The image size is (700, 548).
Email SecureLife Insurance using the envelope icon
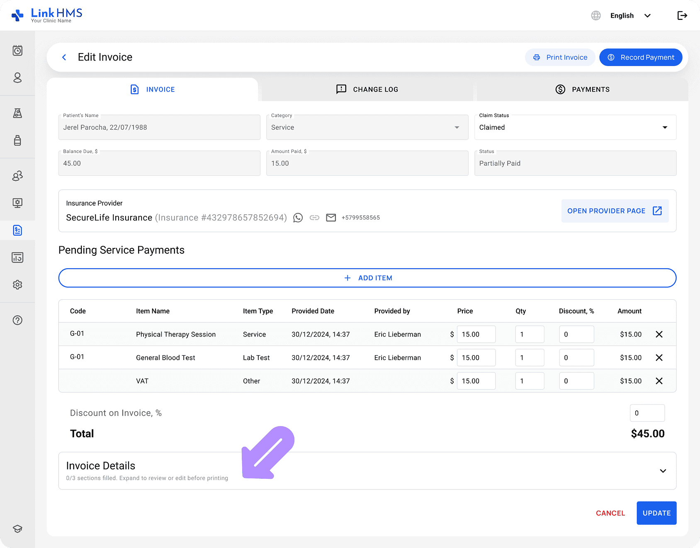(331, 217)
